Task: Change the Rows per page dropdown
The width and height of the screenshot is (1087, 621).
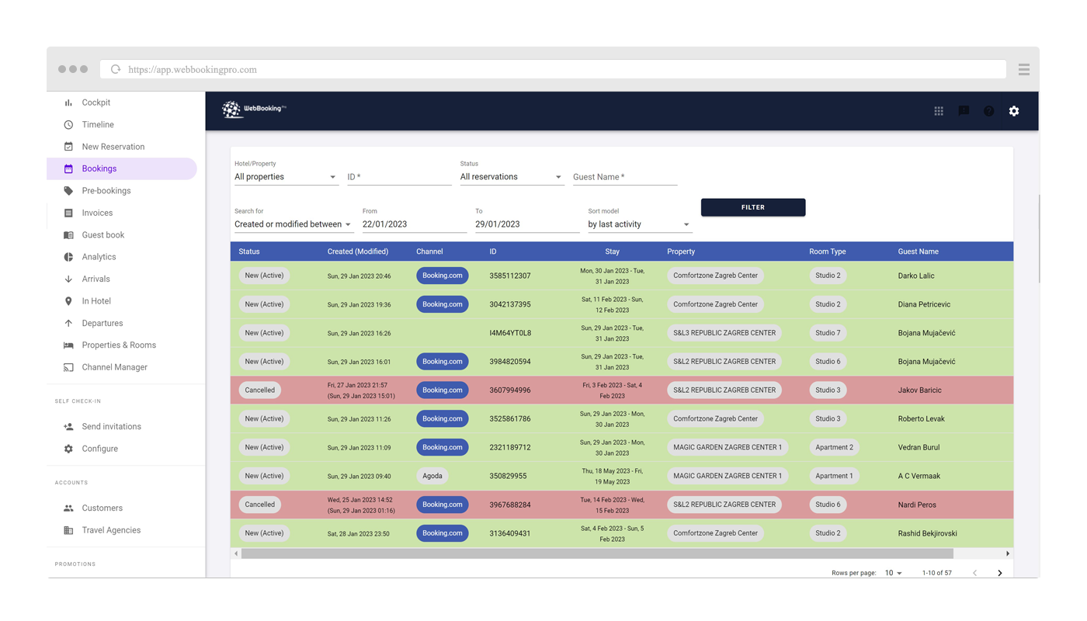Action: (x=894, y=573)
